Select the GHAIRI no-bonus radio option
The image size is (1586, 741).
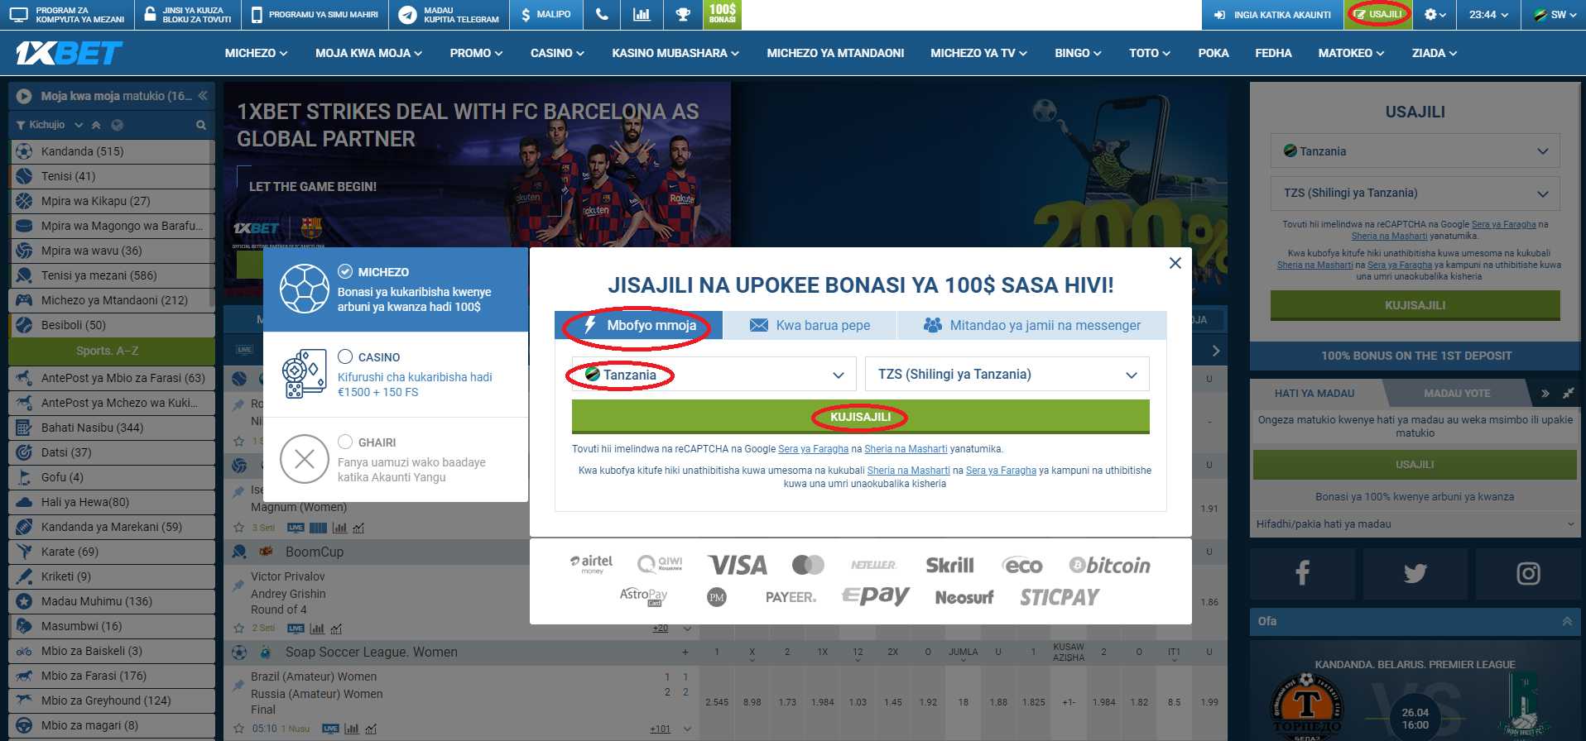click(x=345, y=442)
